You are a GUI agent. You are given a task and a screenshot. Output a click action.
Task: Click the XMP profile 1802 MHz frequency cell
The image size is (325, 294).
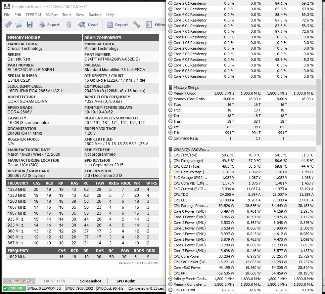point(17,257)
